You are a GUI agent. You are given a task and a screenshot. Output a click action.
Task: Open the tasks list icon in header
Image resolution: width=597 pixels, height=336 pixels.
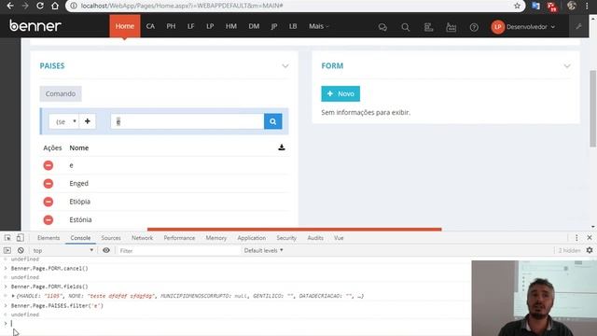coord(428,27)
